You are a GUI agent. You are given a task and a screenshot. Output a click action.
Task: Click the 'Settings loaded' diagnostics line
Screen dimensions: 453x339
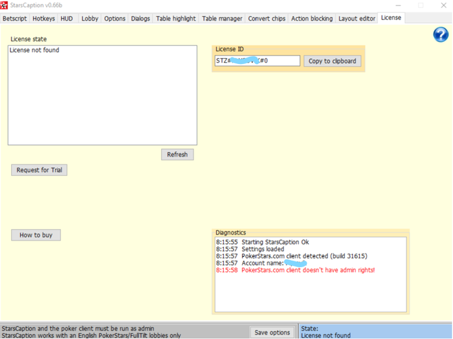pyautogui.click(x=250, y=249)
